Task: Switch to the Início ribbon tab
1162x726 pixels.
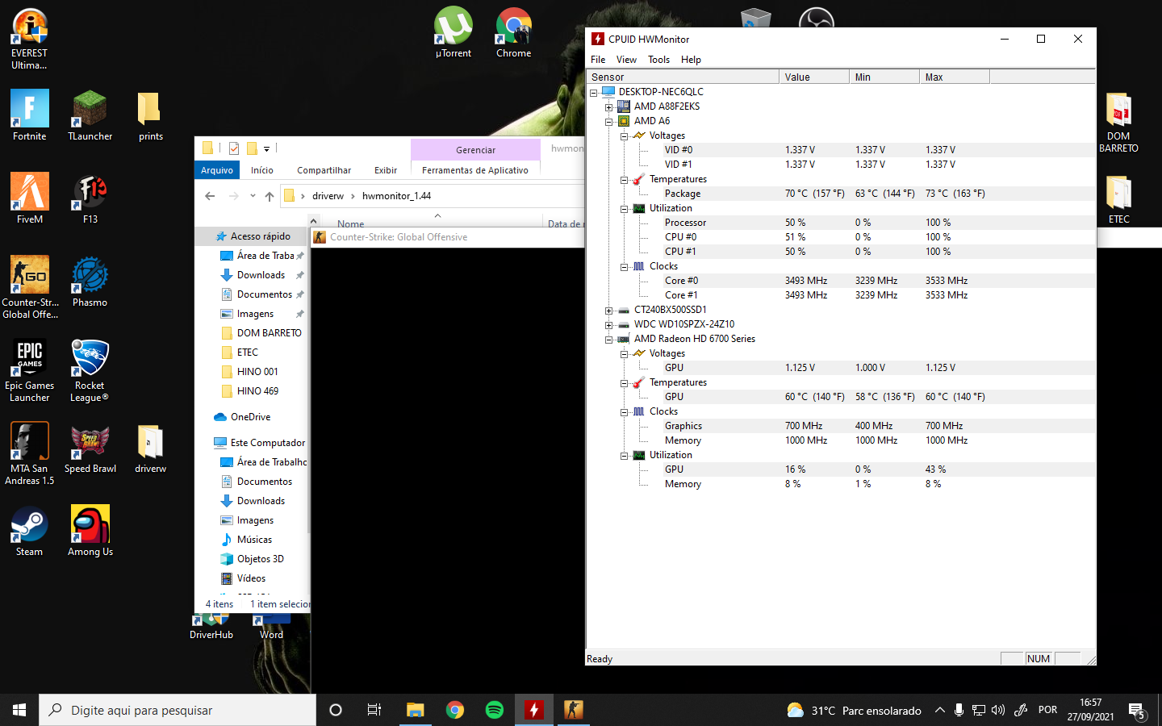Action: coord(262,170)
